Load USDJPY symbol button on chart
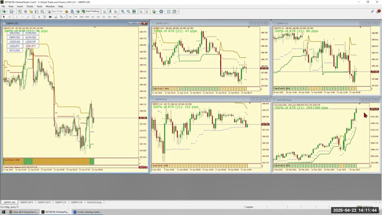This screenshot has height=215, width=382. (15, 46)
